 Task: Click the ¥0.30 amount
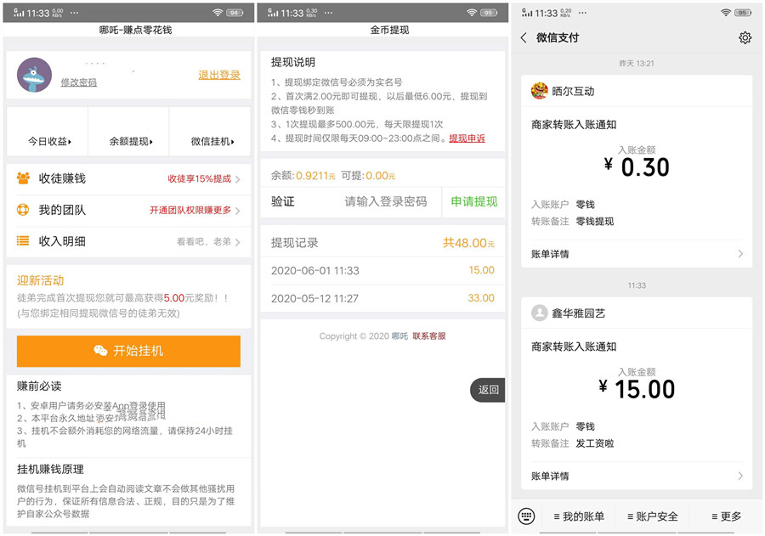click(x=636, y=166)
